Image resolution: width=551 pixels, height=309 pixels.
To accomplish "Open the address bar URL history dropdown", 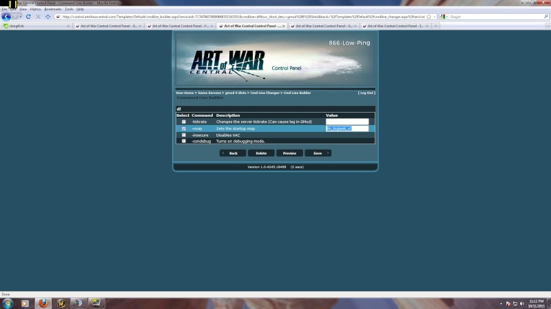I will 435,16.
